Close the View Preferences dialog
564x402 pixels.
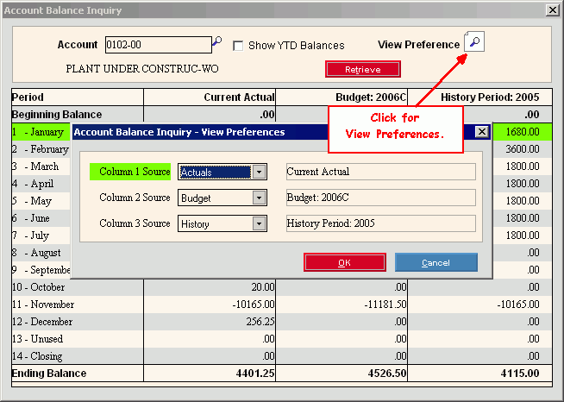click(481, 132)
